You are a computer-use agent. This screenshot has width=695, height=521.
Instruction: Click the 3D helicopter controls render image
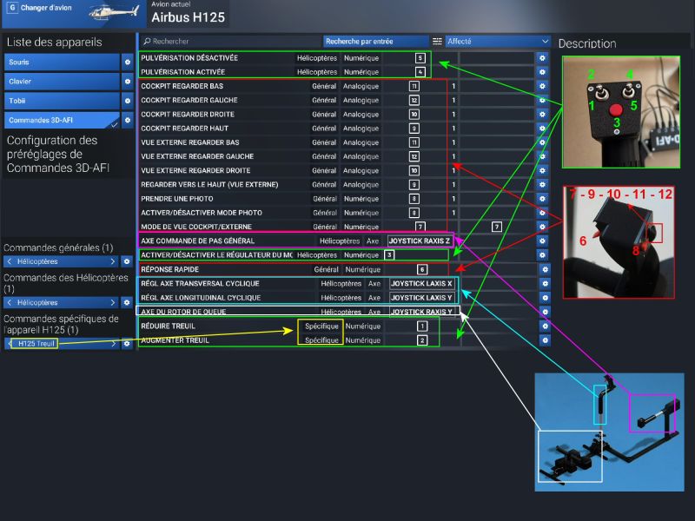click(609, 432)
